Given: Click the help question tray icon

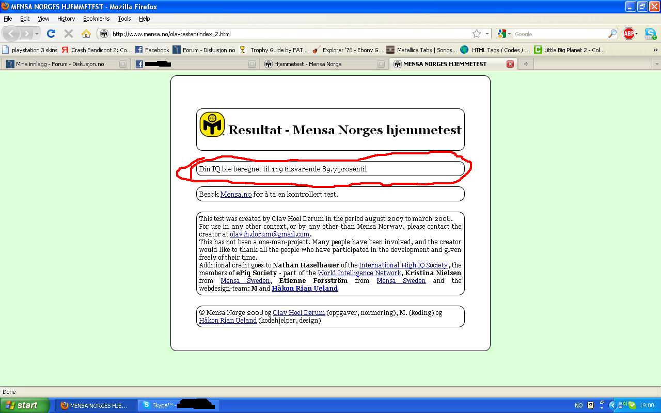Looking at the screenshot, I should coord(590,405).
